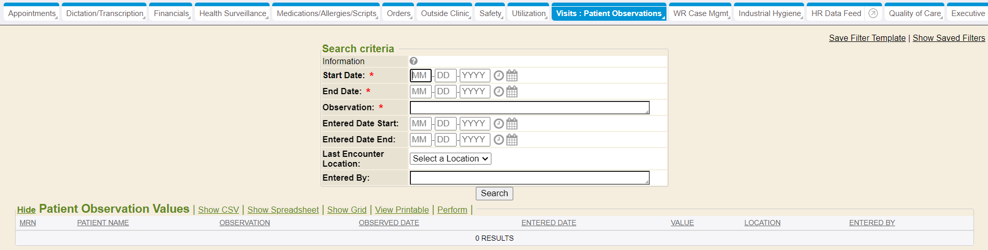This screenshot has height=250, width=988.
Task: Open the Entered Date Start calendar icon
Action: coord(512,124)
